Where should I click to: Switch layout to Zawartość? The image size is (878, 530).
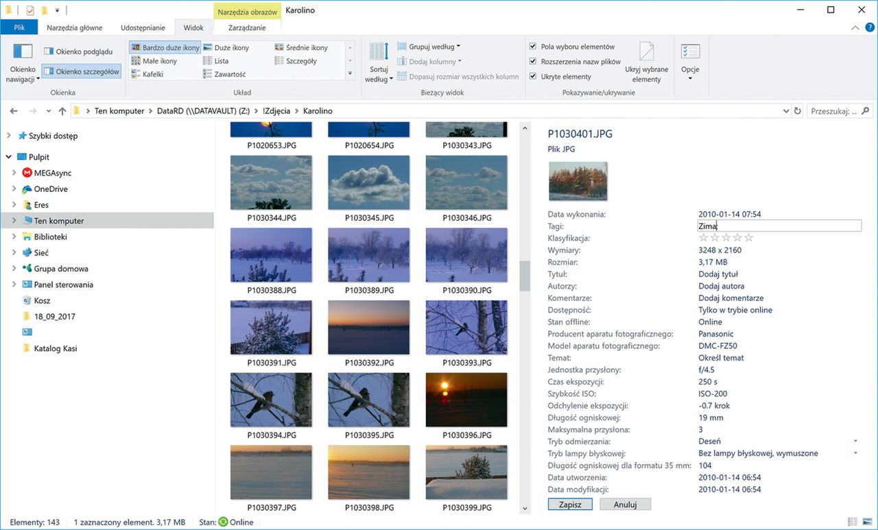point(225,74)
